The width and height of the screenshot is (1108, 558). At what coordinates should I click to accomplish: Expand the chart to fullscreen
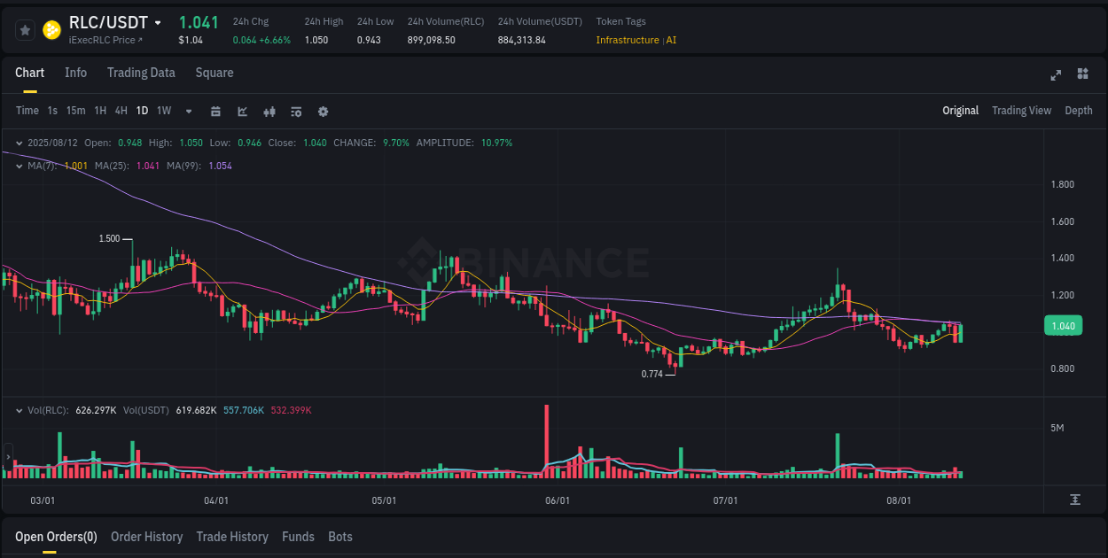click(1055, 75)
